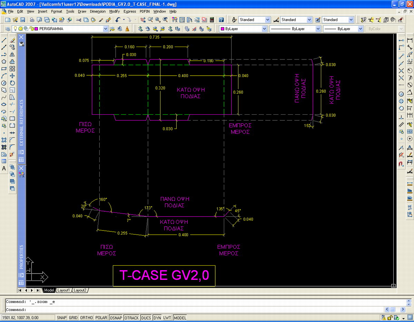Select the Linear Dimension tool

[410, 40]
